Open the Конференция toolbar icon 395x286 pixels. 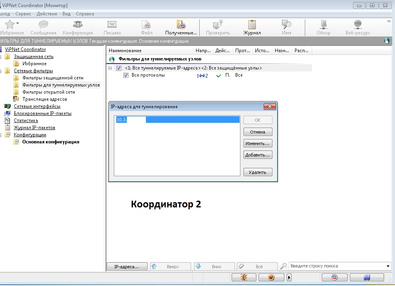(x=77, y=24)
